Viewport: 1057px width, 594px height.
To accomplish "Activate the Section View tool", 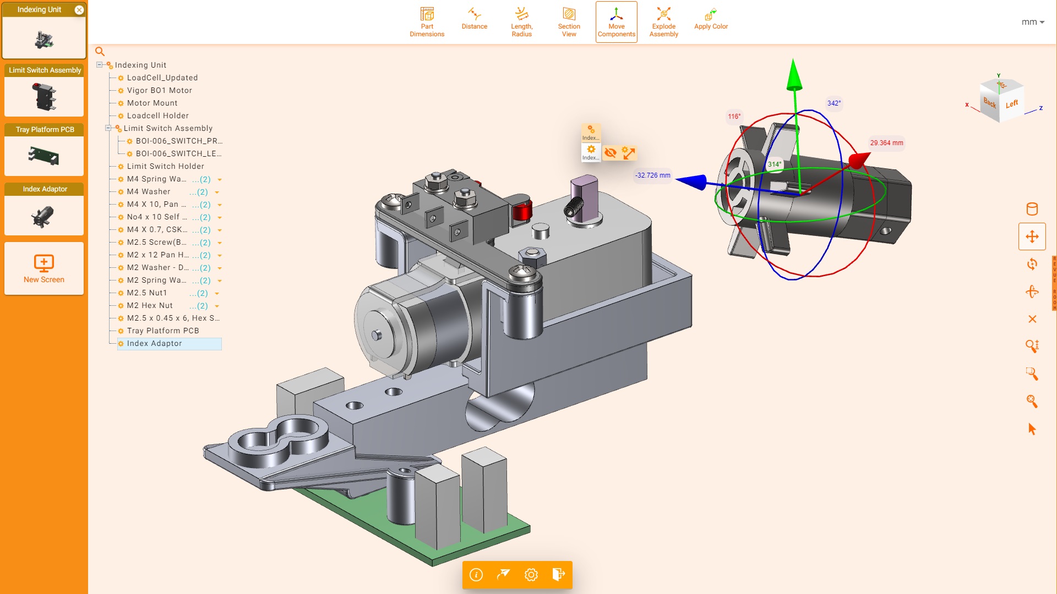I will click(569, 22).
